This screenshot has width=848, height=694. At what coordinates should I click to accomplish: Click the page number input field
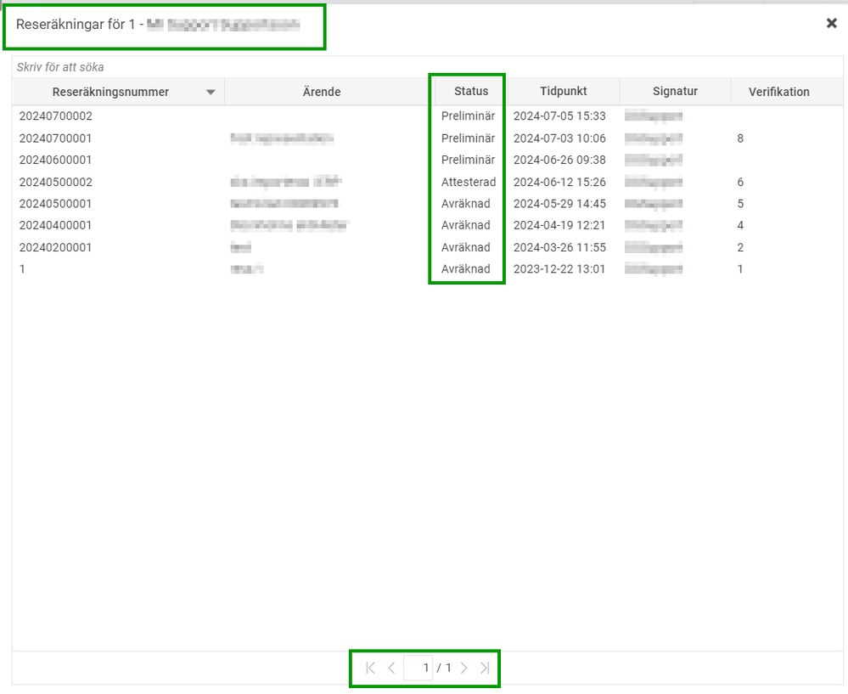point(418,668)
